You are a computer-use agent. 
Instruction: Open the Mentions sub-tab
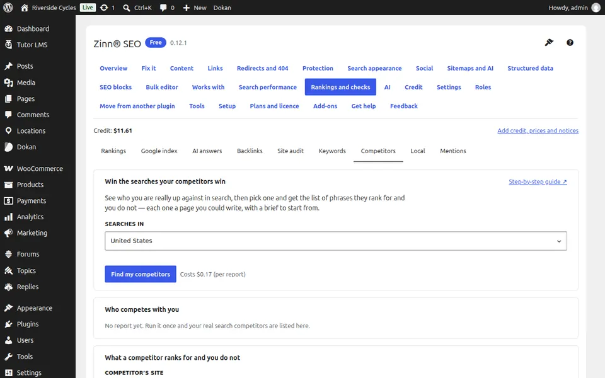(x=453, y=151)
